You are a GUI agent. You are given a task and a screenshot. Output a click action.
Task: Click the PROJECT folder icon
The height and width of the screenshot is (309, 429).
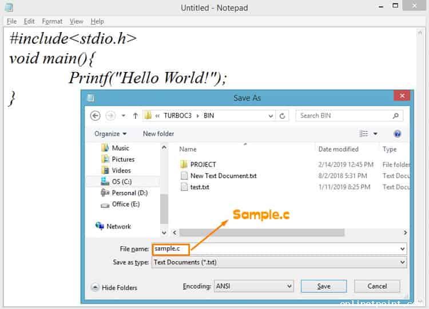[184, 164]
